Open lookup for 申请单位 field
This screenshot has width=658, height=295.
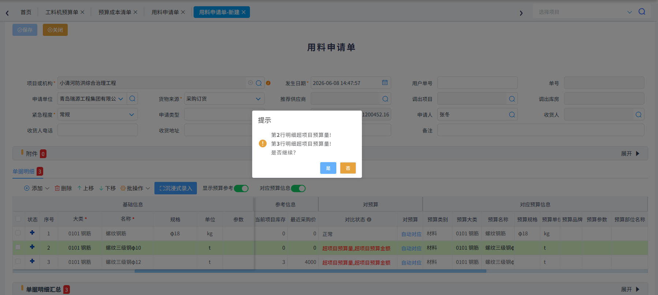tap(132, 98)
